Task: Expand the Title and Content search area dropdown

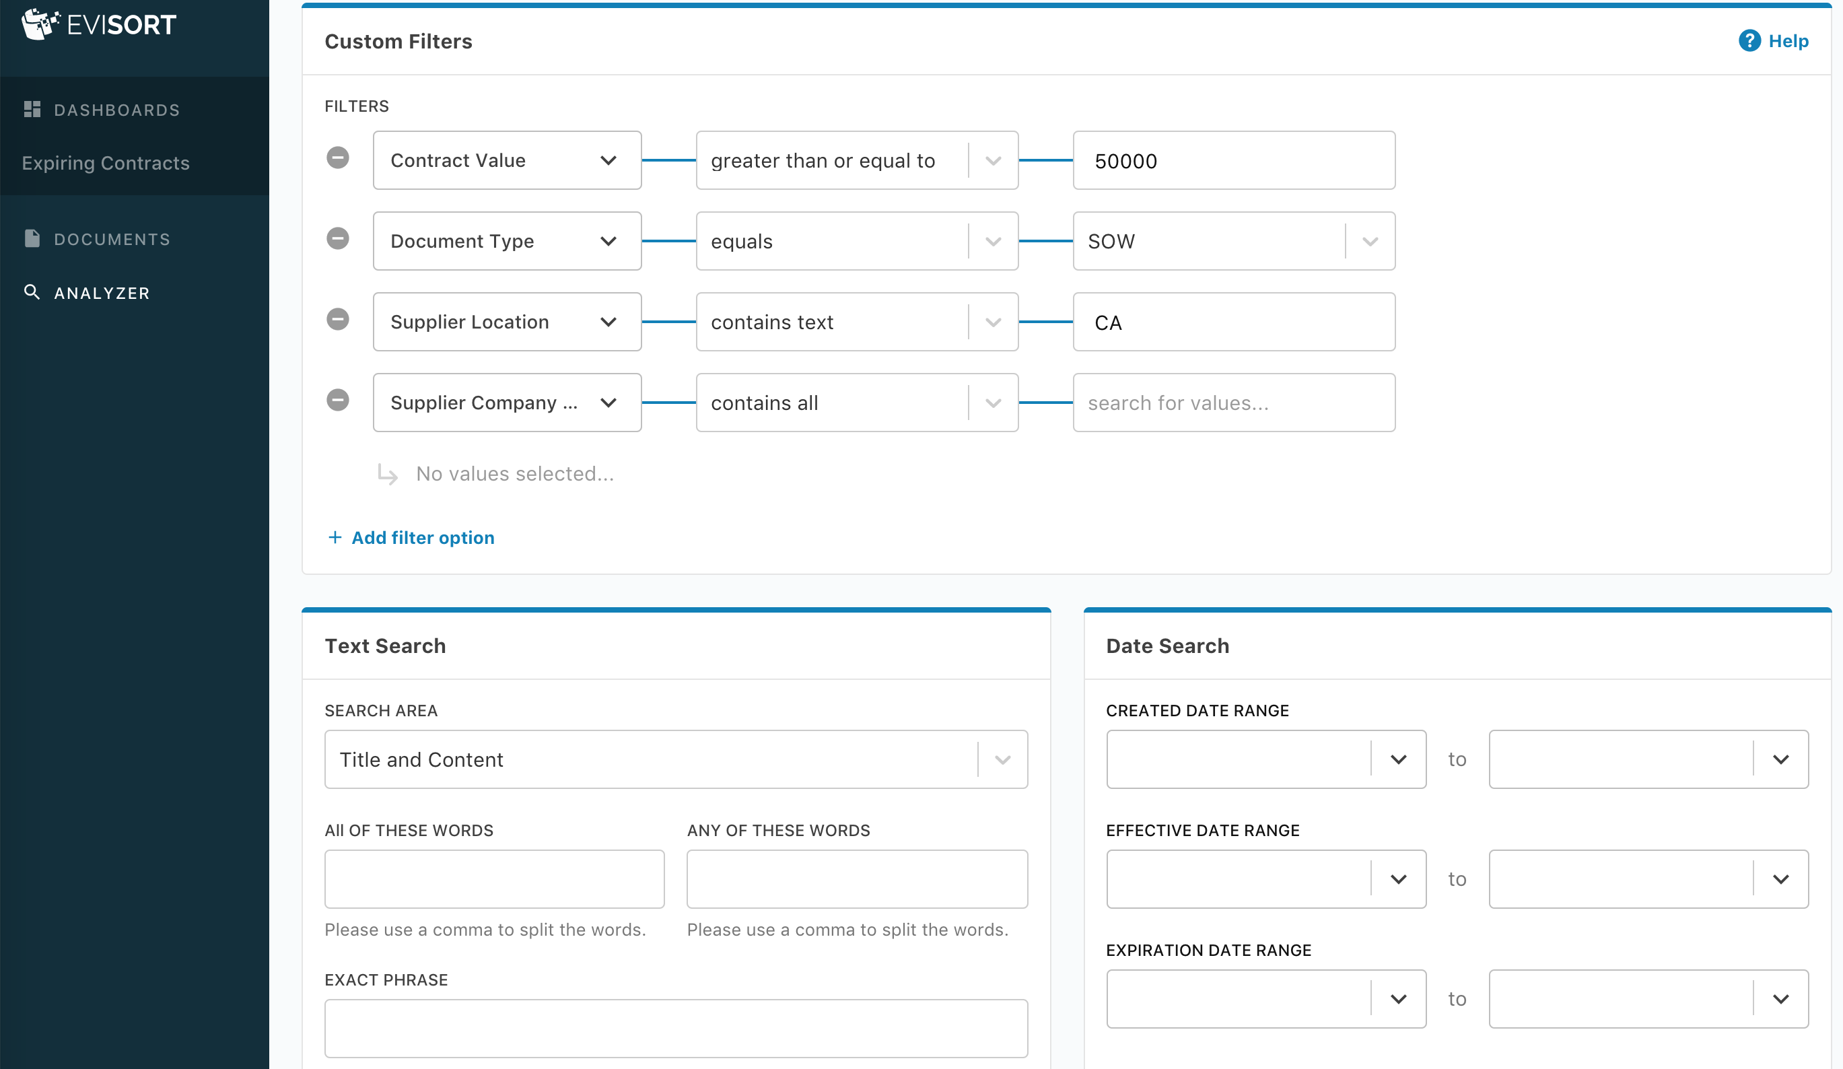Action: (1002, 760)
